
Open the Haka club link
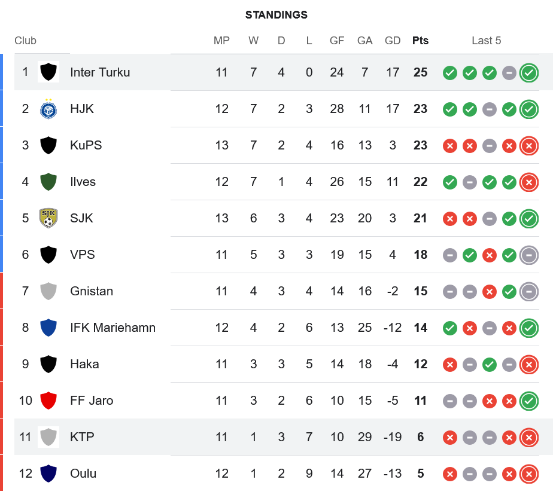(x=84, y=364)
